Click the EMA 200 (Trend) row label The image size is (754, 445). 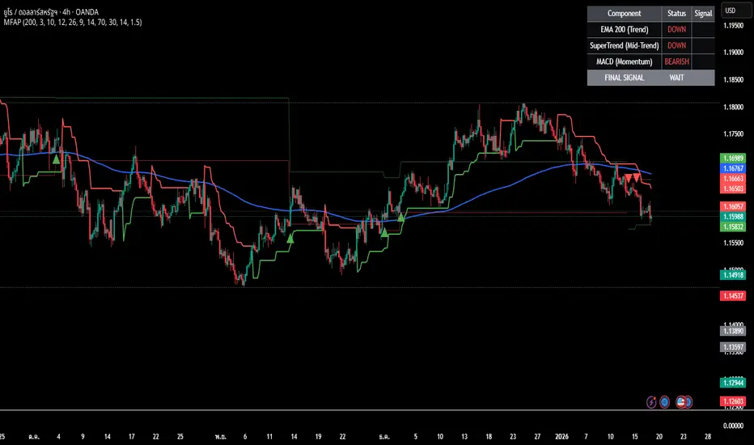(x=625, y=29)
